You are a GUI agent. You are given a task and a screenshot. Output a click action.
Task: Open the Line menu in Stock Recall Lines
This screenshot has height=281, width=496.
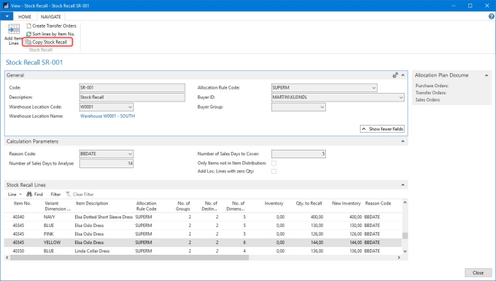tap(15, 194)
